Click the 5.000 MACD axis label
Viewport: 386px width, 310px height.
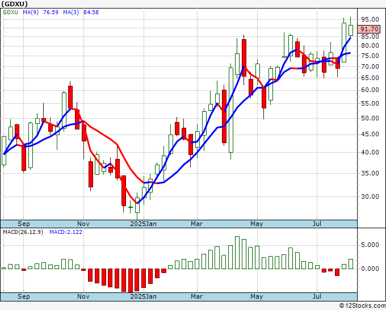tap(370, 245)
